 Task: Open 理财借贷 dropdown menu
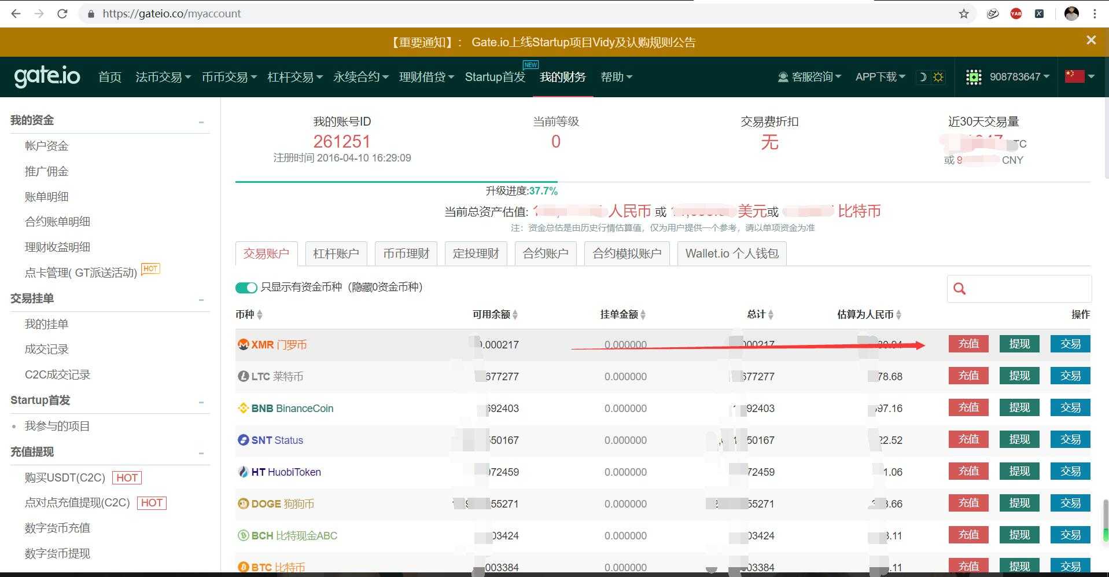coord(427,77)
